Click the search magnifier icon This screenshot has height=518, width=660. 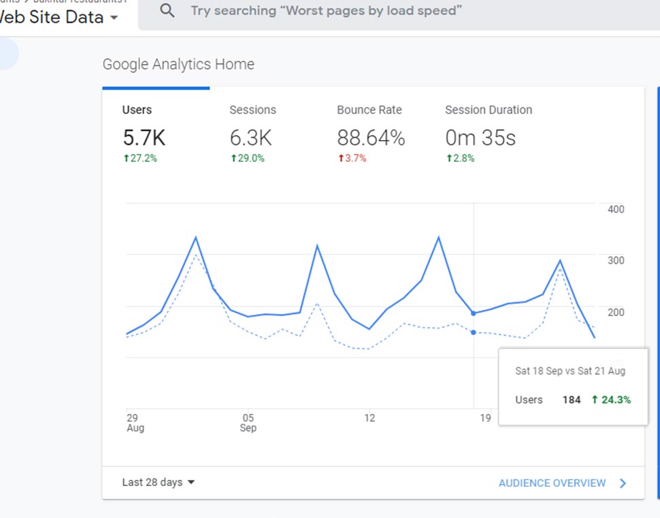[167, 10]
